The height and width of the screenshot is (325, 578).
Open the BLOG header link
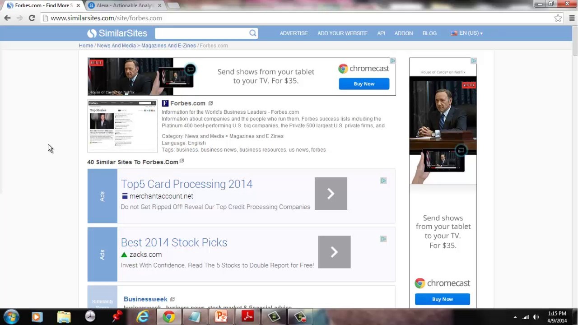point(429,33)
